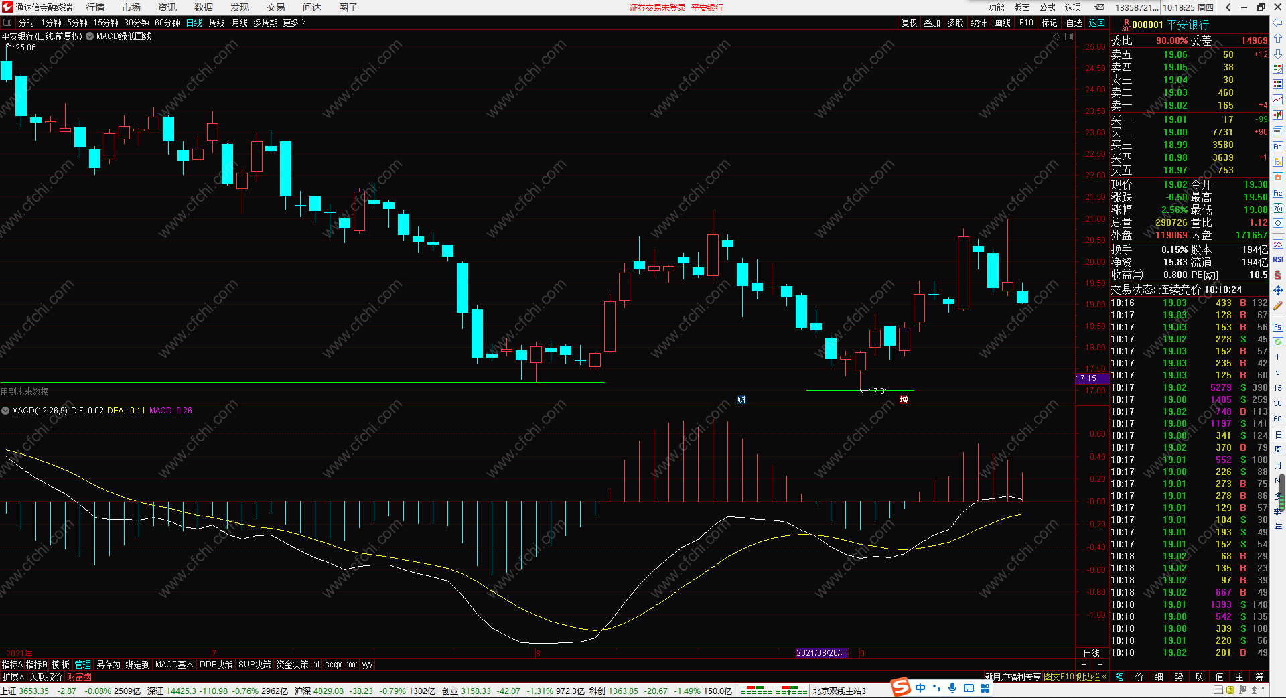Image resolution: width=1286 pixels, height=698 pixels.
Task: Open the 市场 menu
Action: coord(131,7)
